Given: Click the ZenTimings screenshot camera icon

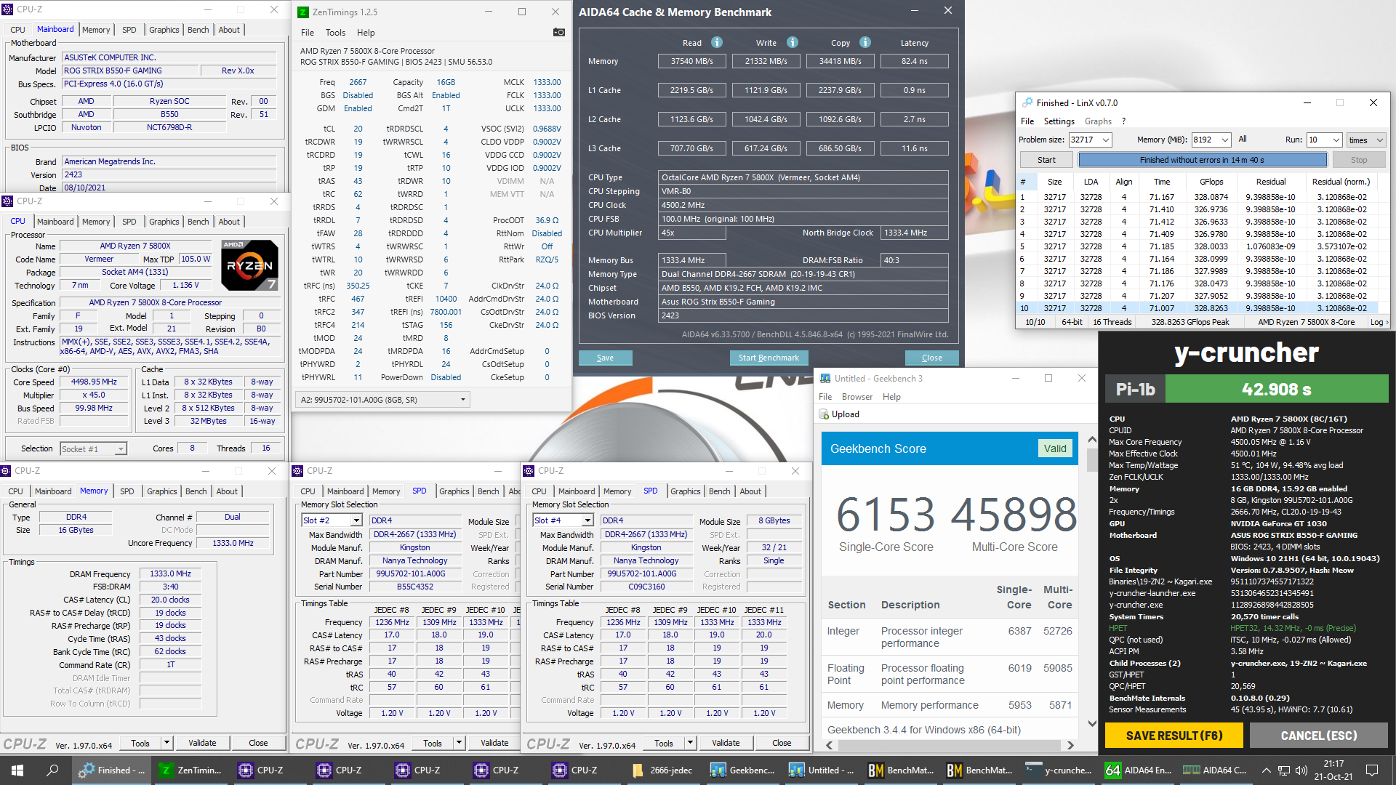Looking at the screenshot, I should click(558, 32).
